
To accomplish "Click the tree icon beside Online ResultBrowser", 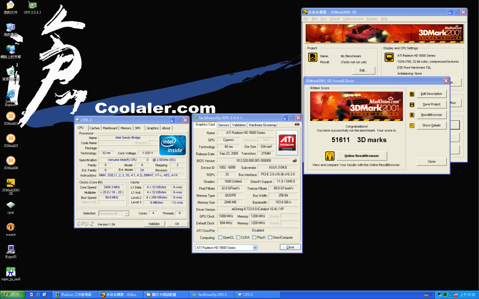I will (x=330, y=156).
